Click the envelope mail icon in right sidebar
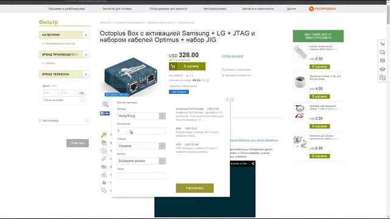Viewport: 390px width, 219px height. tap(382, 61)
